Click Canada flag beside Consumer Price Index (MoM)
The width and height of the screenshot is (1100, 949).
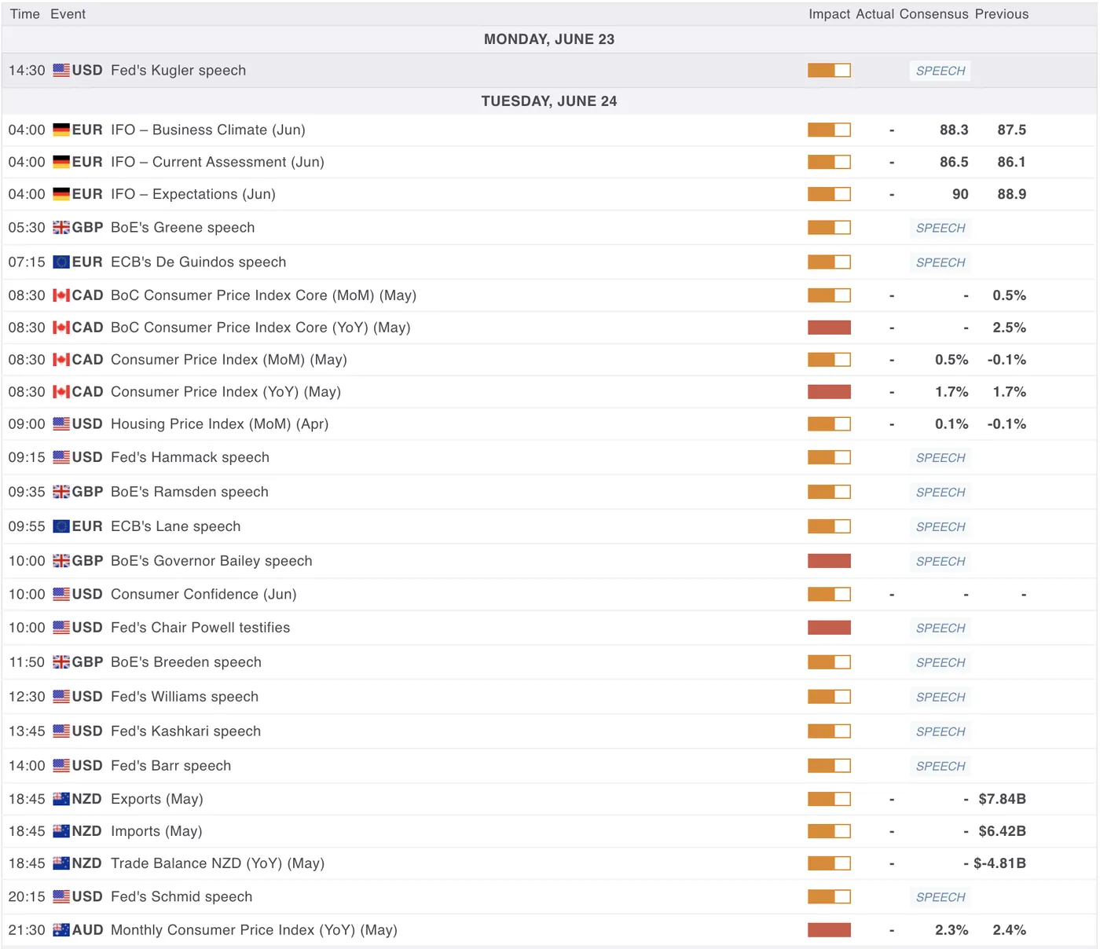(x=61, y=360)
